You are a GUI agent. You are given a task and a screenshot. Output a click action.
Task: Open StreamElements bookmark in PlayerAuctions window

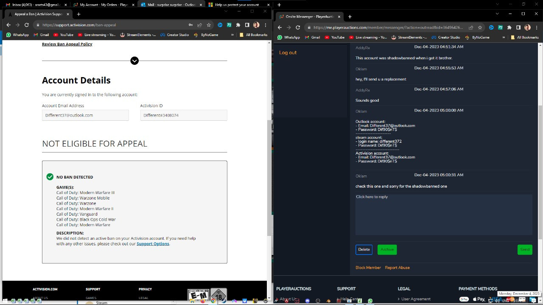pos(409,37)
